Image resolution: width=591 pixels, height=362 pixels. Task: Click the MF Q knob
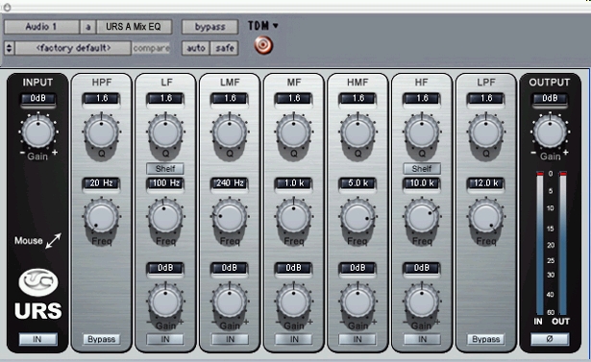coord(294,133)
